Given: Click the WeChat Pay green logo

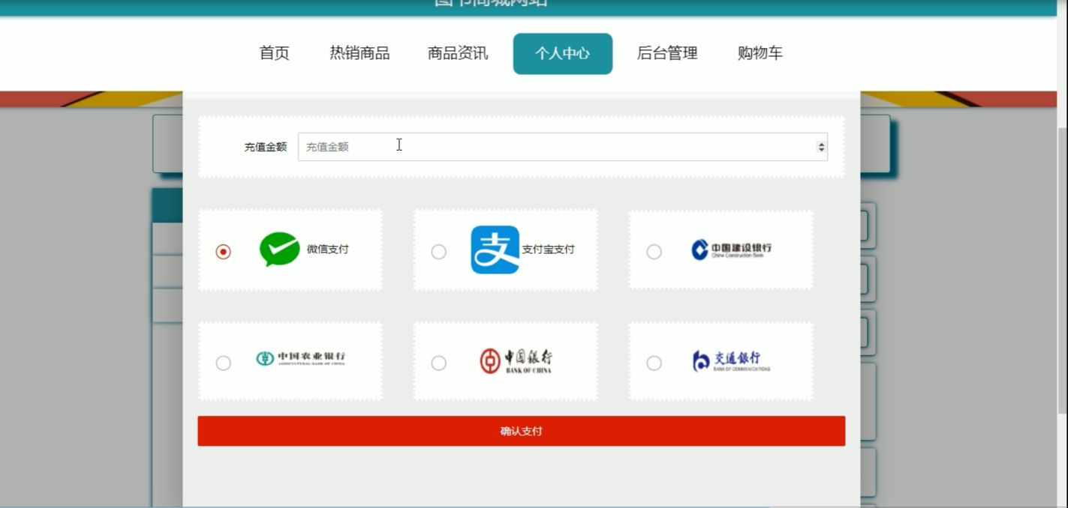Looking at the screenshot, I should (x=279, y=250).
